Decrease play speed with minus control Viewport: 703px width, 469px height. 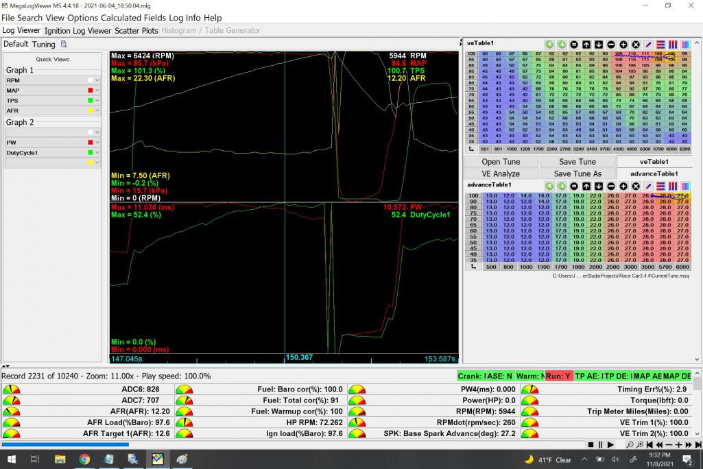click(669, 445)
